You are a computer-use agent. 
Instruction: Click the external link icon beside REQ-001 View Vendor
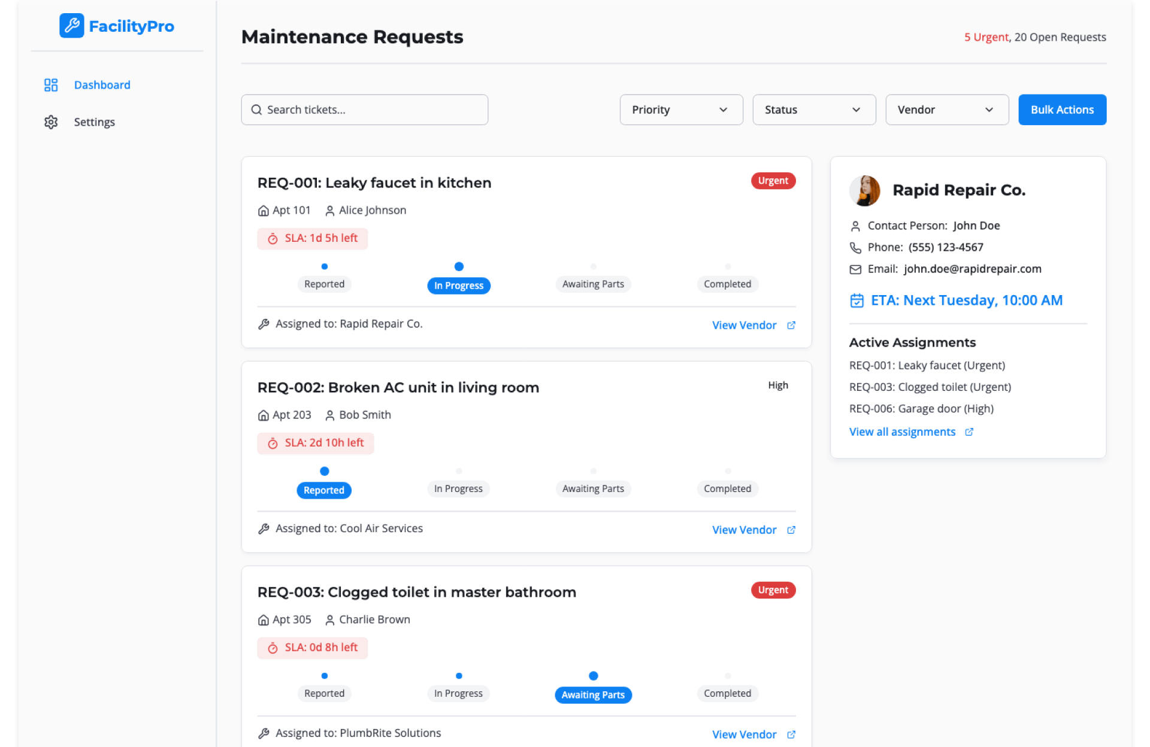(791, 325)
